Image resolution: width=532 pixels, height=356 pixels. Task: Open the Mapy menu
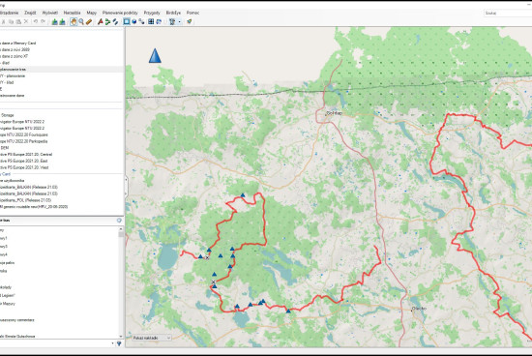[91, 13]
